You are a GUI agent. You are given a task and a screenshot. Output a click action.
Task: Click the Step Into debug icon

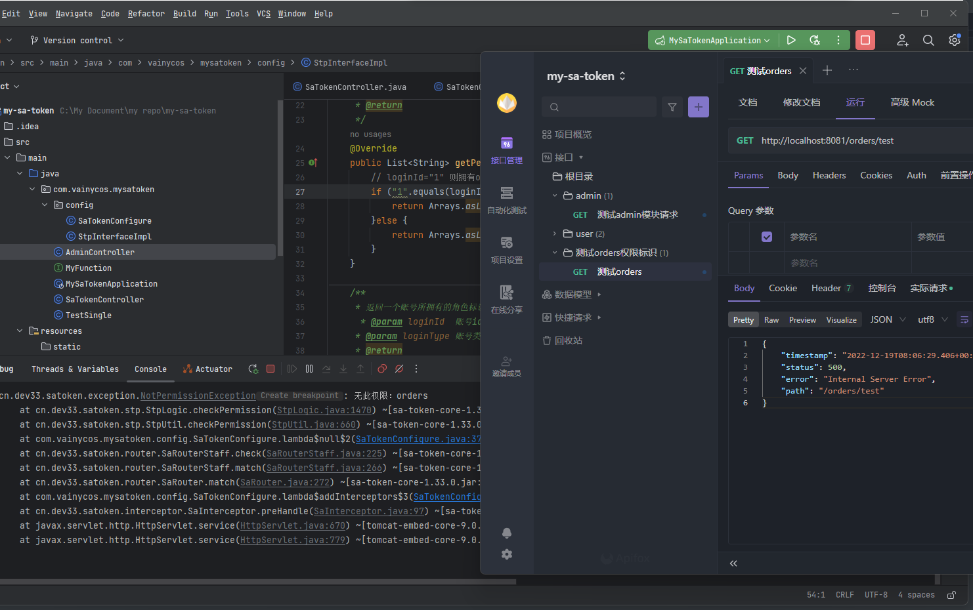tap(343, 369)
